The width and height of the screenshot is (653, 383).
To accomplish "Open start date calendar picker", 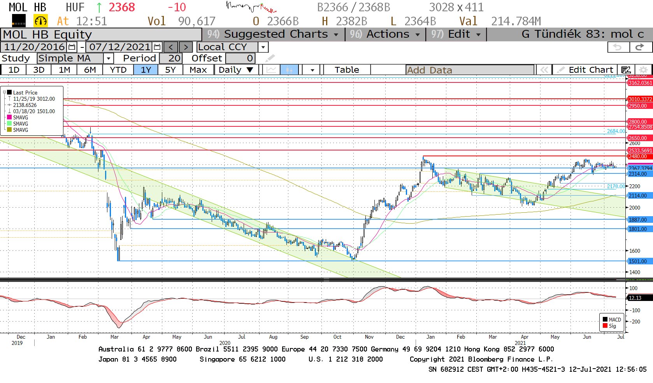I will point(72,47).
